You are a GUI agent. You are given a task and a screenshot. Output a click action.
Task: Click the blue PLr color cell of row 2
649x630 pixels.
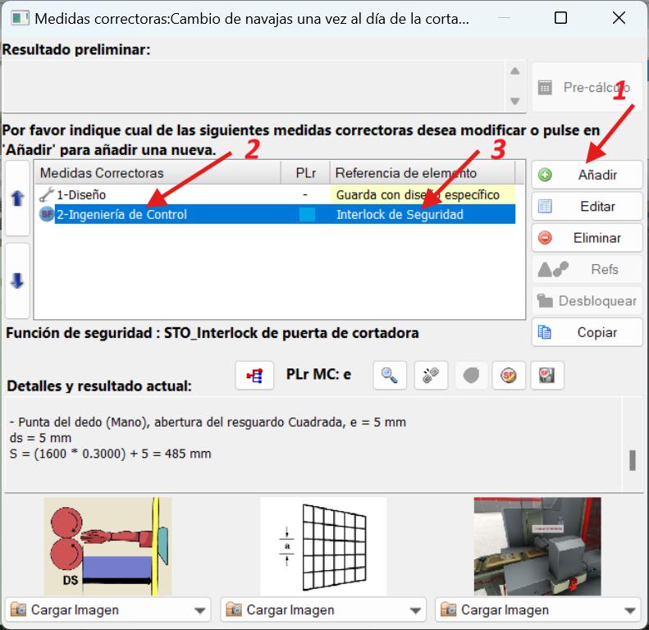coord(307,214)
